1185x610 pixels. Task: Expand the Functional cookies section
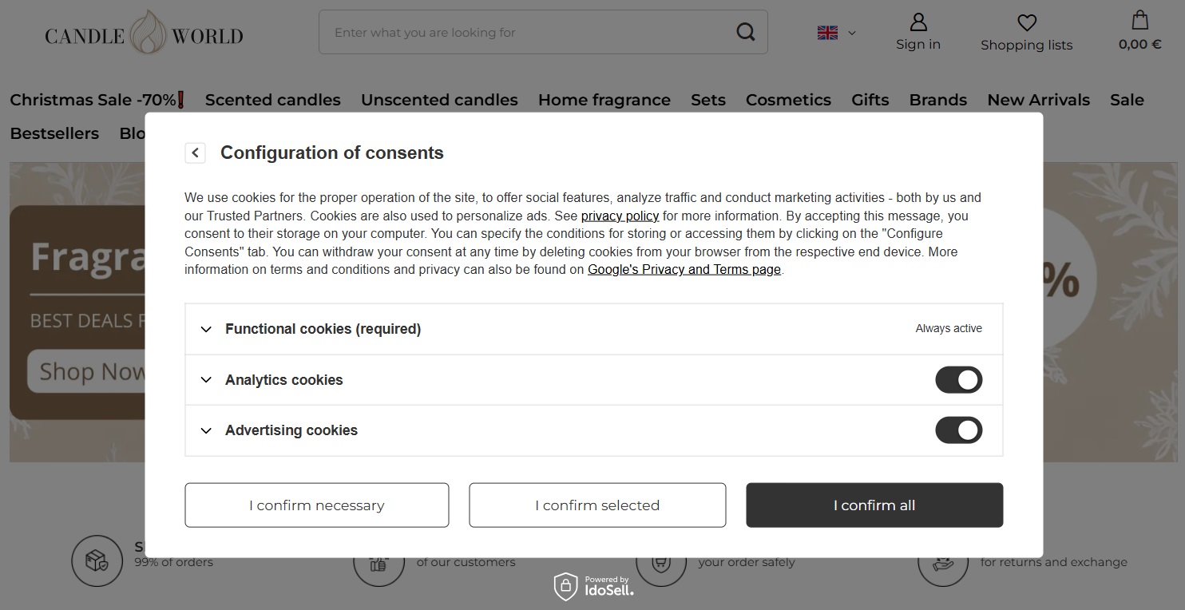click(205, 329)
